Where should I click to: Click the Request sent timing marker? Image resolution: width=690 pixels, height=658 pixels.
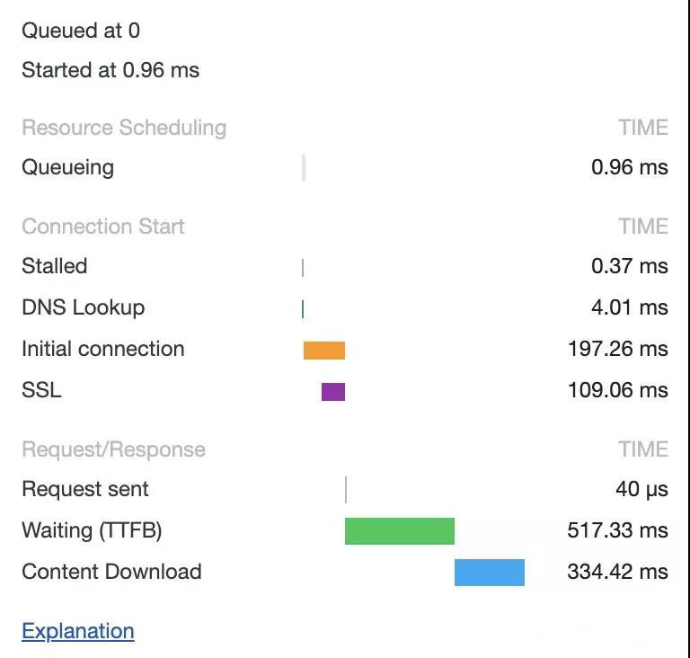click(346, 490)
